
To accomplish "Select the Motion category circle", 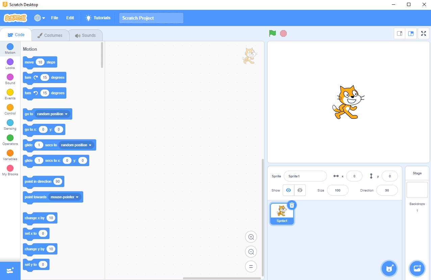I will click(x=10, y=47).
